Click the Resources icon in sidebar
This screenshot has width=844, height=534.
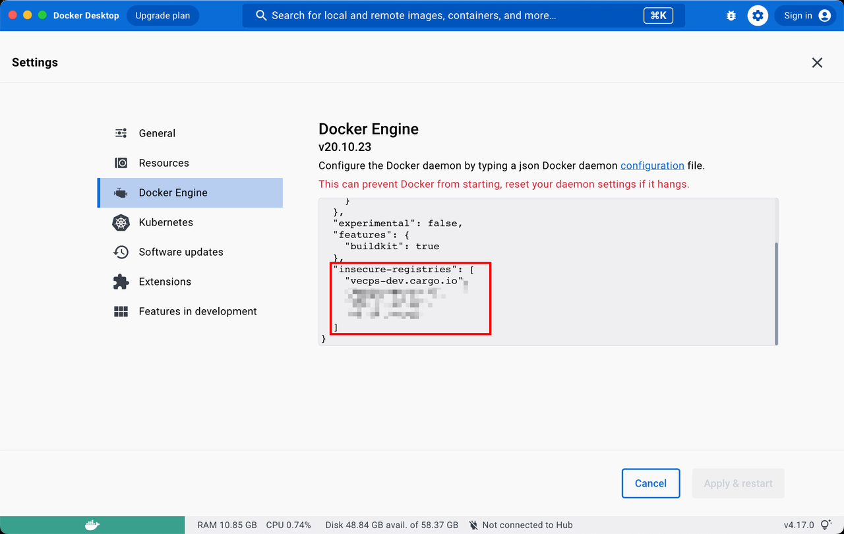point(121,163)
